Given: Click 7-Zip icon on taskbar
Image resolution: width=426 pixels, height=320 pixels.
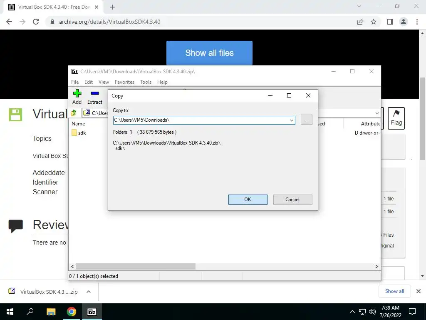Looking at the screenshot, I should pos(92,312).
